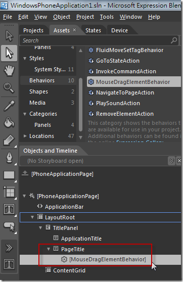This screenshot has width=183, height=282.
Task: Select the Selection arrow tool
Action: tap(9, 35)
